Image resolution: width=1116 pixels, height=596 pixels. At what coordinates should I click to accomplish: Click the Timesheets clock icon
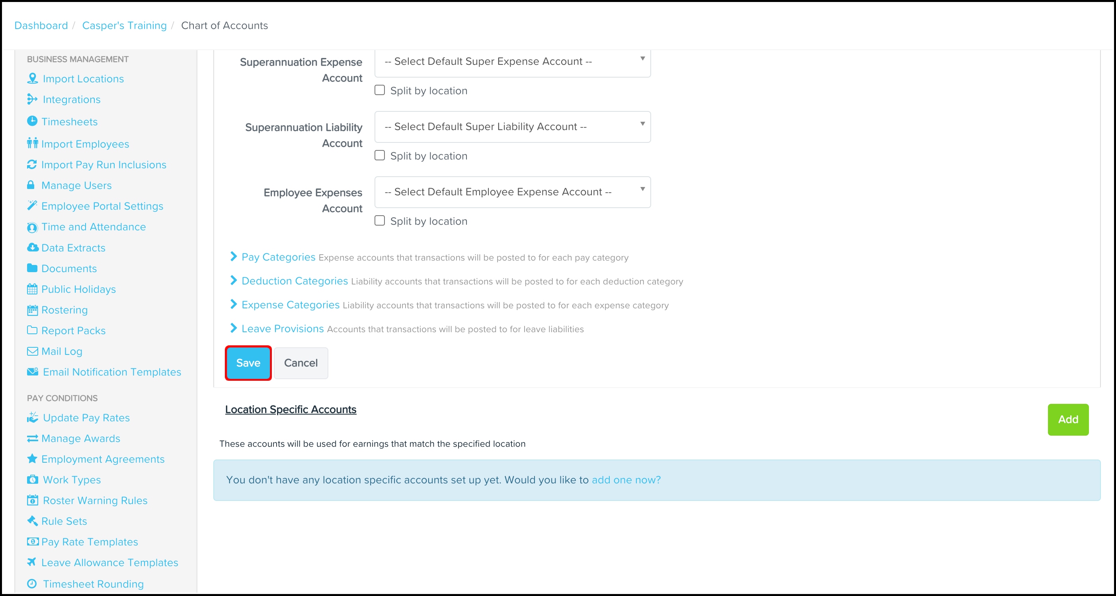pos(32,121)
